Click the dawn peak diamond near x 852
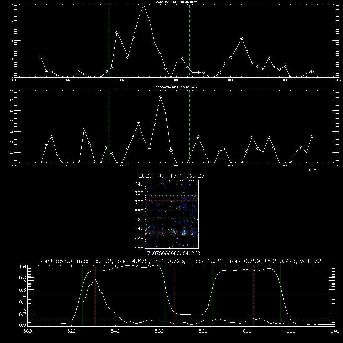The image size is (343, 343). (241, 38)
